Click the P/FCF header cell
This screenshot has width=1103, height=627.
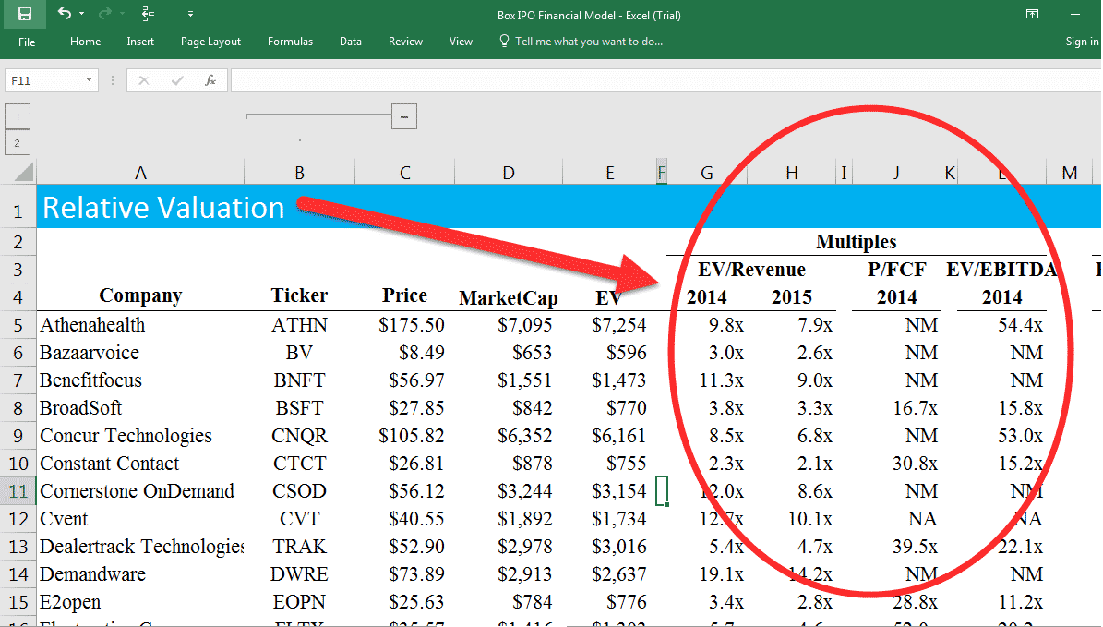896,270
